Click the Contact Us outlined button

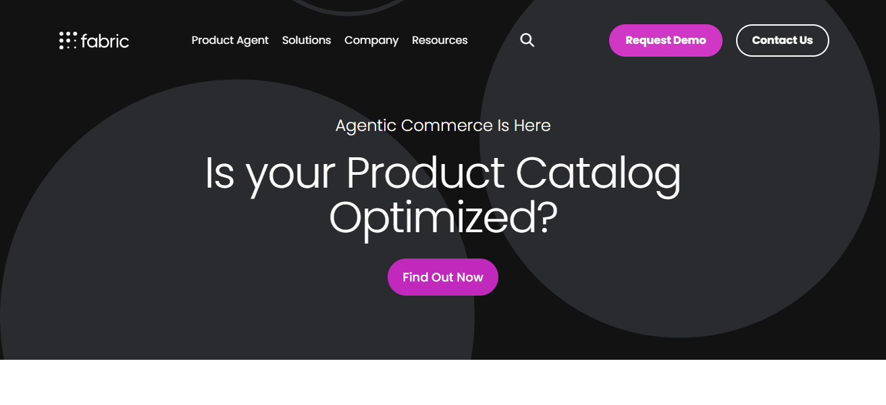[x=782, y=40]
